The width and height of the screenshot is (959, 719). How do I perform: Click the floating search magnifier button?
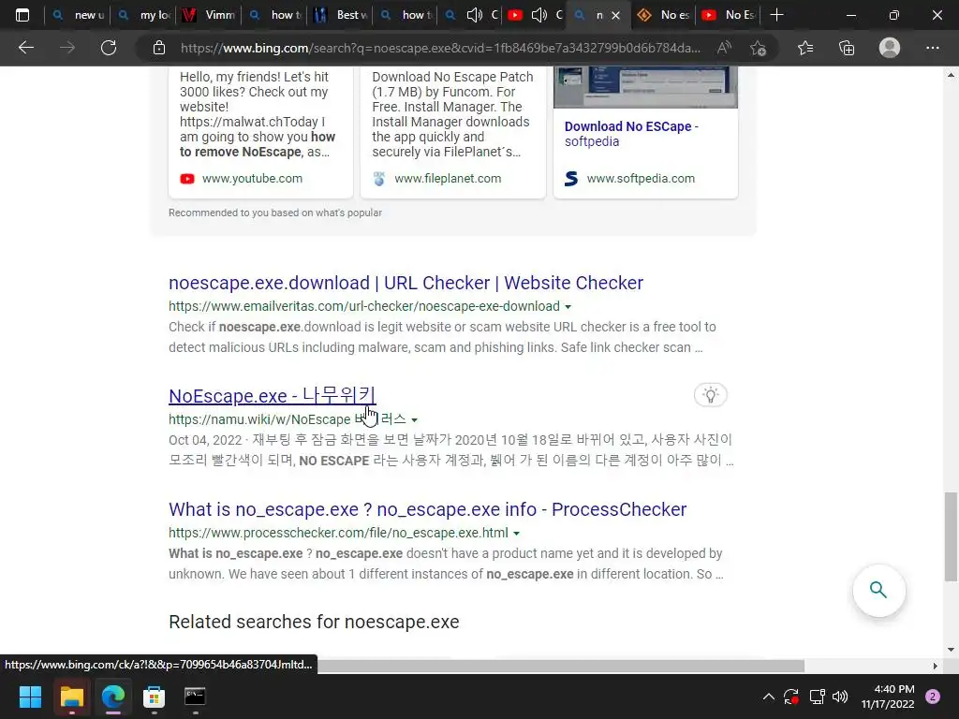click(x=878, y=590)
